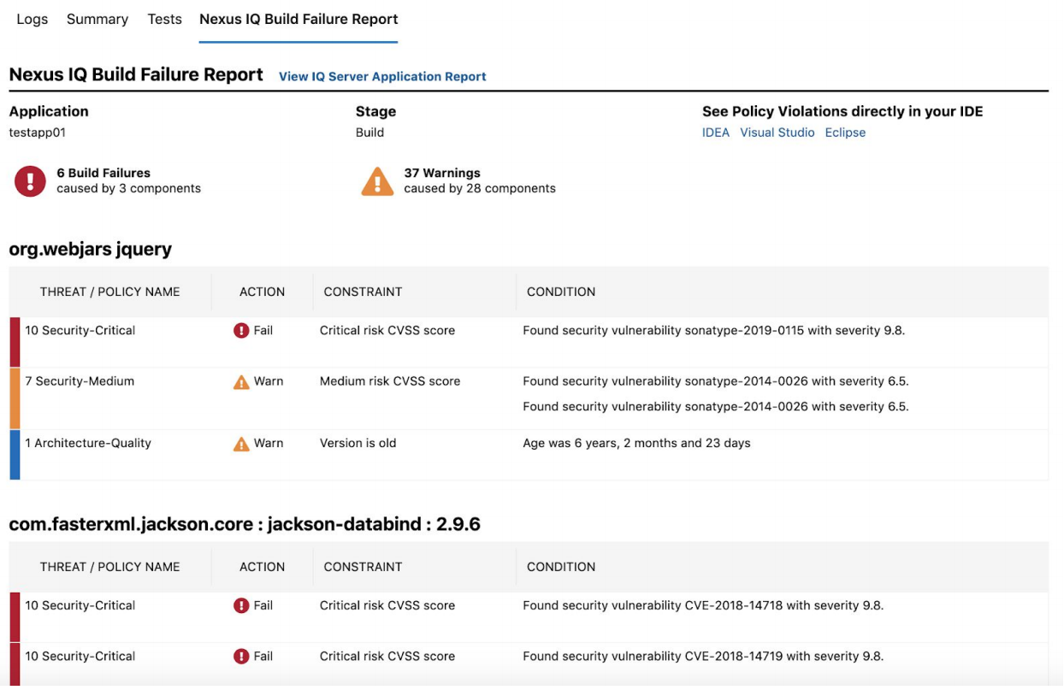The width and height of the screenshot is (1064, 696).
Task: Open the Logs tab
Action: coord(33,19)
